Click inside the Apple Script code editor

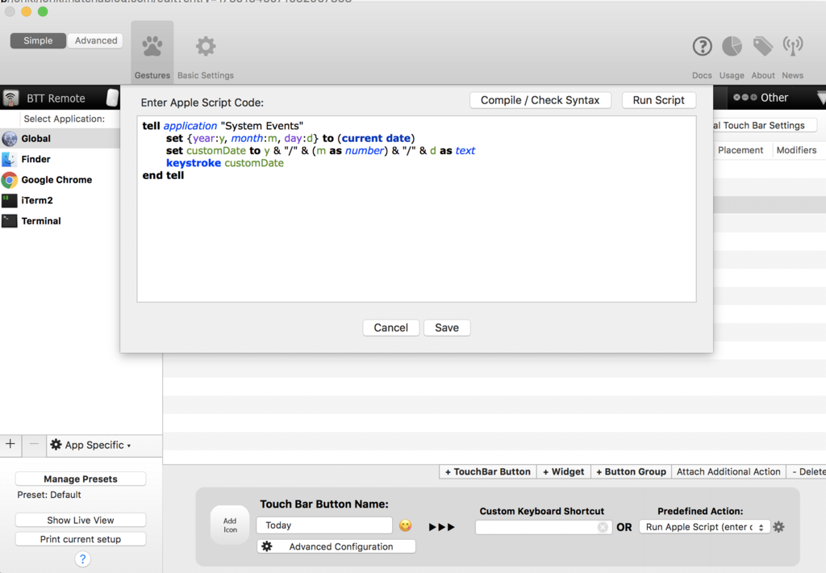[416, 209]
